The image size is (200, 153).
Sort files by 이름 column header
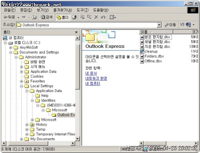tap(156, 32)
